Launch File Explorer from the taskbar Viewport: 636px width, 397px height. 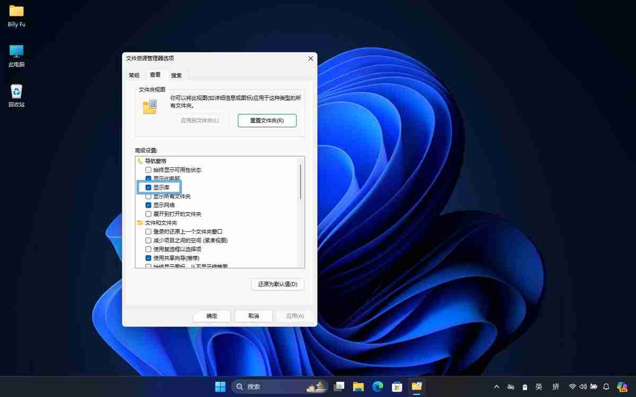point(358,386)
